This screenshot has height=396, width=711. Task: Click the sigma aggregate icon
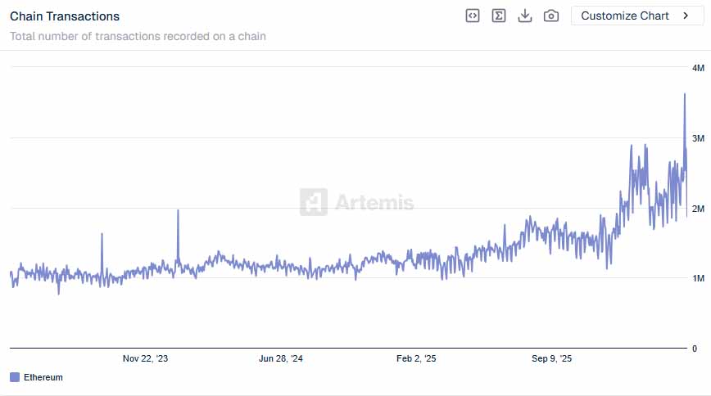coord(499,16)
